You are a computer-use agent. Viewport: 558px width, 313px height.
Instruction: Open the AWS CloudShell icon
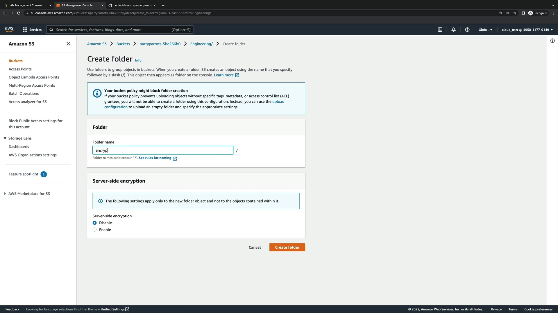point(440,30)
